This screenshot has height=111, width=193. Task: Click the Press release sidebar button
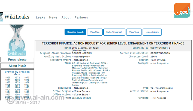pyautogui.click(x=17, y=60)
